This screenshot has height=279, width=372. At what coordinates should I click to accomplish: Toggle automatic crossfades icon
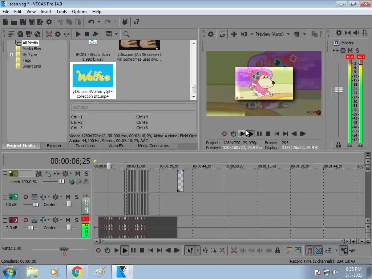tap(319, 250)
